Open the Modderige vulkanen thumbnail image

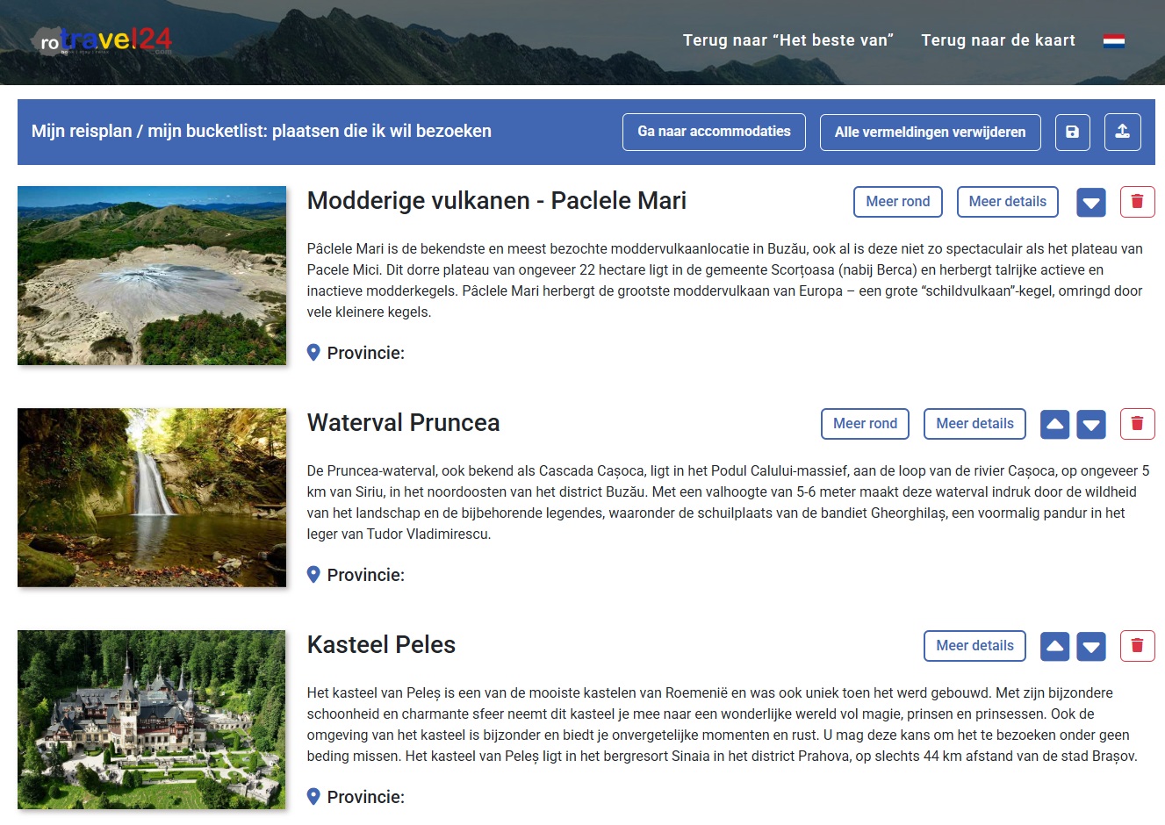tap(152, 276)
